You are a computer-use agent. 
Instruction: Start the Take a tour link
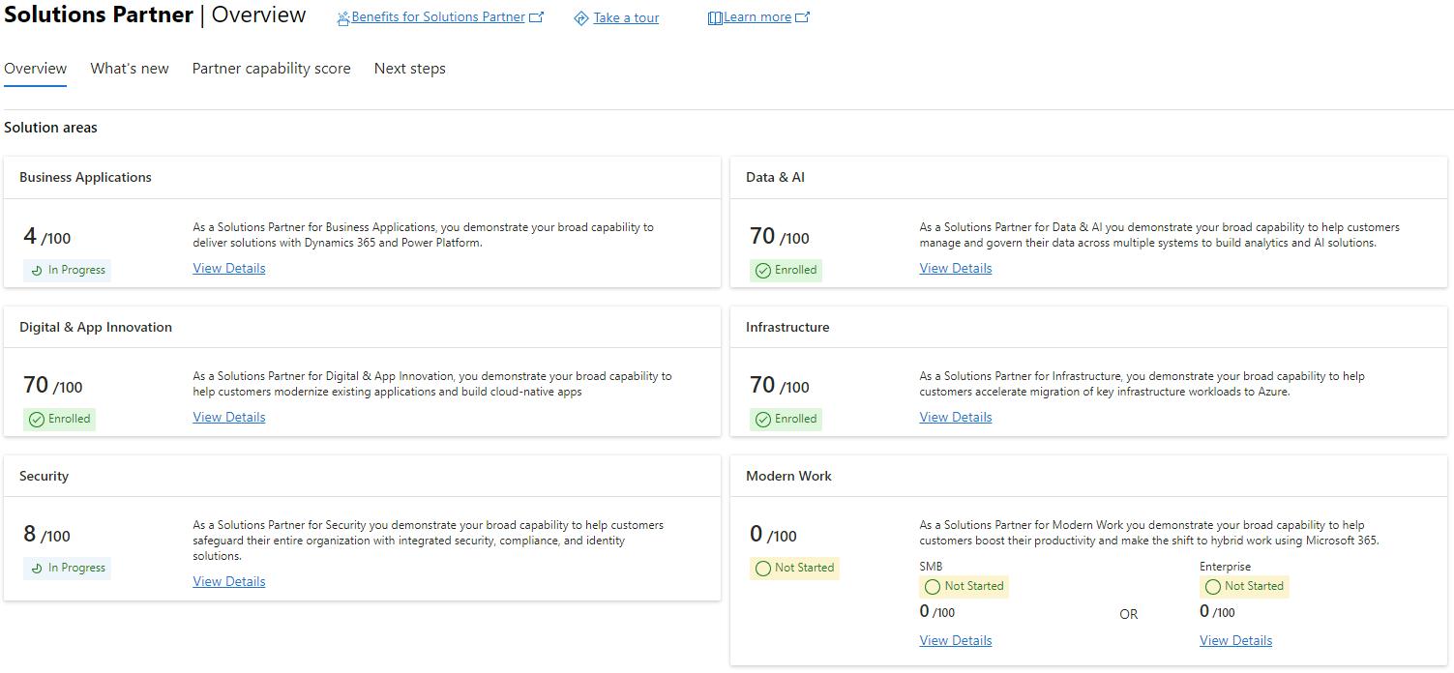(x=626, y=18)
